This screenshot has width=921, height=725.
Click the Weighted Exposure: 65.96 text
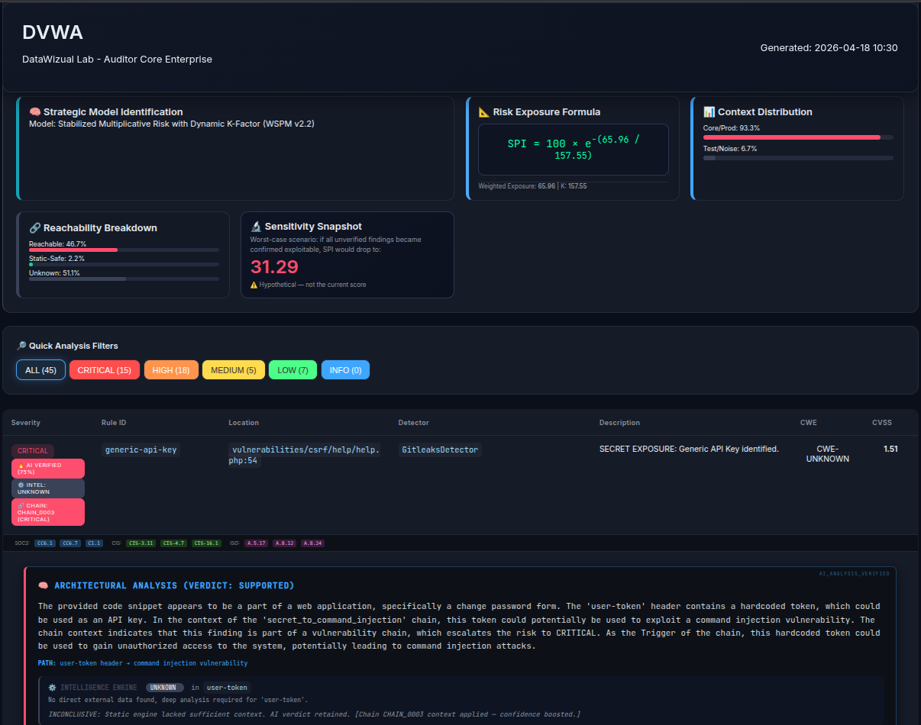(x=517, y=186)
